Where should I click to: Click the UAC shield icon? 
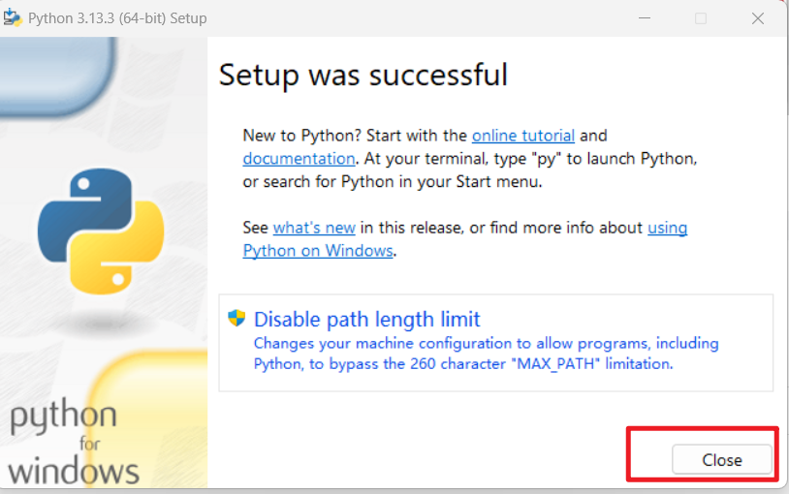point(237,318)
